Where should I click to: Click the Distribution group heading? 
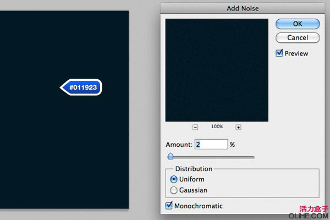click(193, 169)
